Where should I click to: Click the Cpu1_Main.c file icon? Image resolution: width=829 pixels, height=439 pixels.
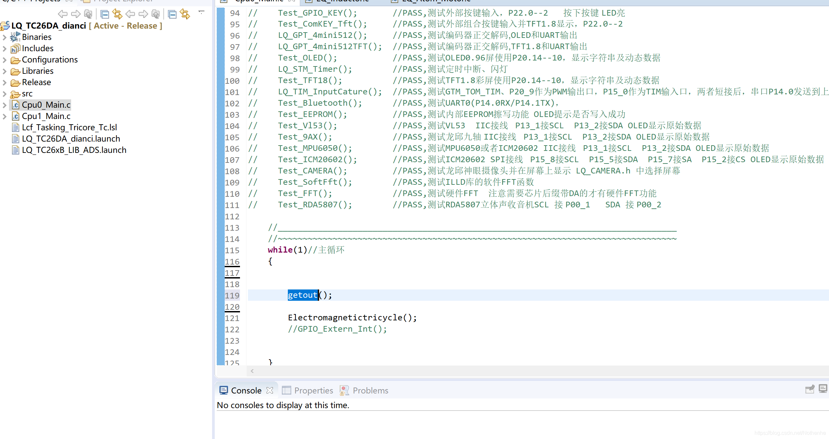pyautogui.click(x=15, y=116)
